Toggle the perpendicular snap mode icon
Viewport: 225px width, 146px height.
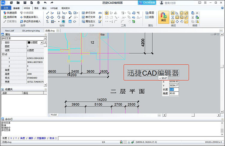pyautogui.click(x=177, y=13)
